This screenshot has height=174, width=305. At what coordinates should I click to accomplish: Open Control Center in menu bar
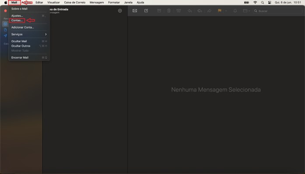(x=270, y=3)
